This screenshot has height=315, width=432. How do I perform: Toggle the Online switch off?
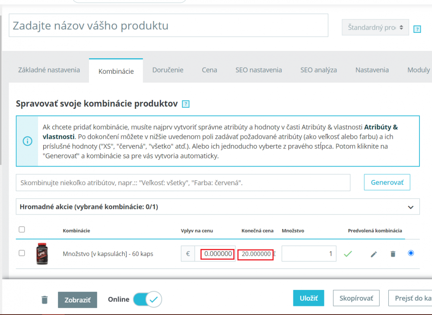(x=147, y=299)
